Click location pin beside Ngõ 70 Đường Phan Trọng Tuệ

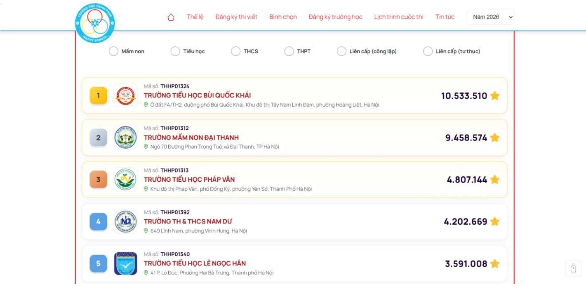(x=146, y=147)
